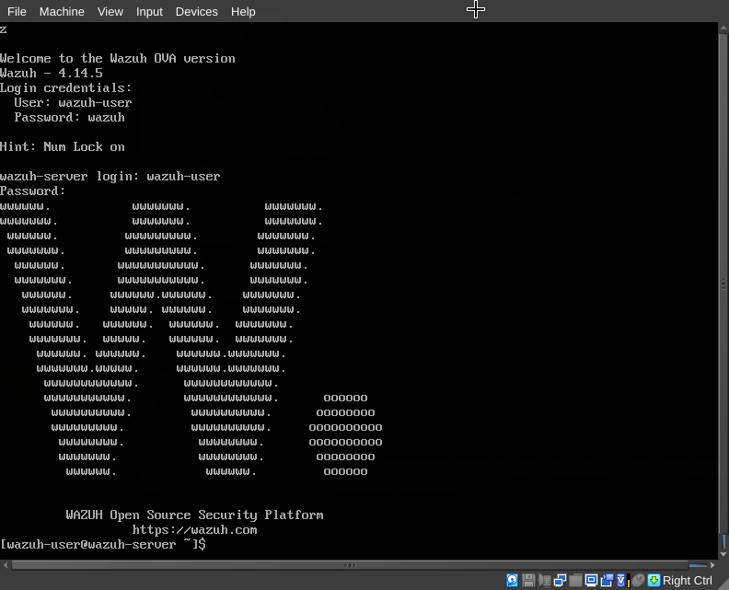Open the Input menu
Viewport: 729px width, 590px height.
pos(149,12)
